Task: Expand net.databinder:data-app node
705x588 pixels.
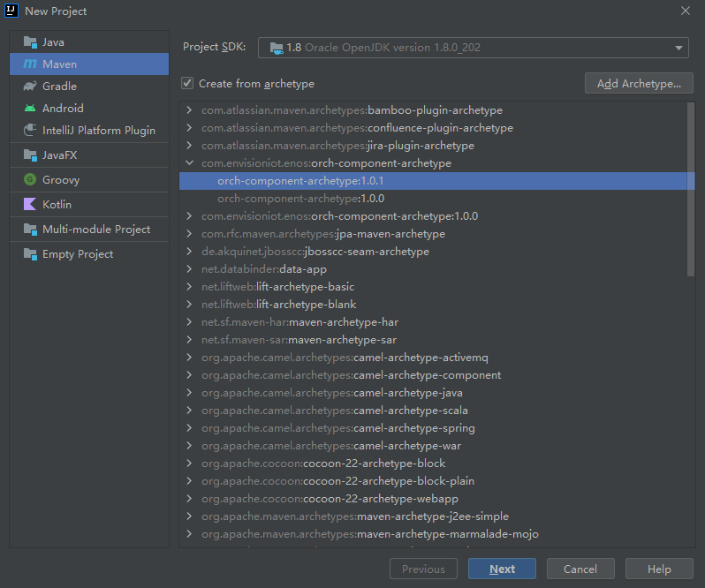Action: pos(189,269)
